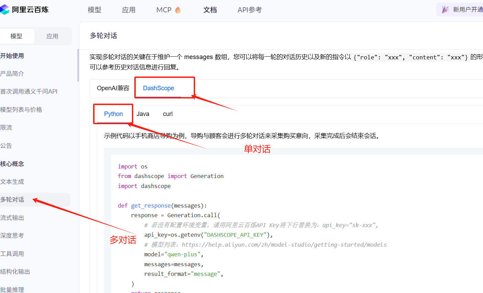The width and height of the screenshot is (483, 293).
Task: Open 限流 in the sidebar
Action: [x=6, y=128]
